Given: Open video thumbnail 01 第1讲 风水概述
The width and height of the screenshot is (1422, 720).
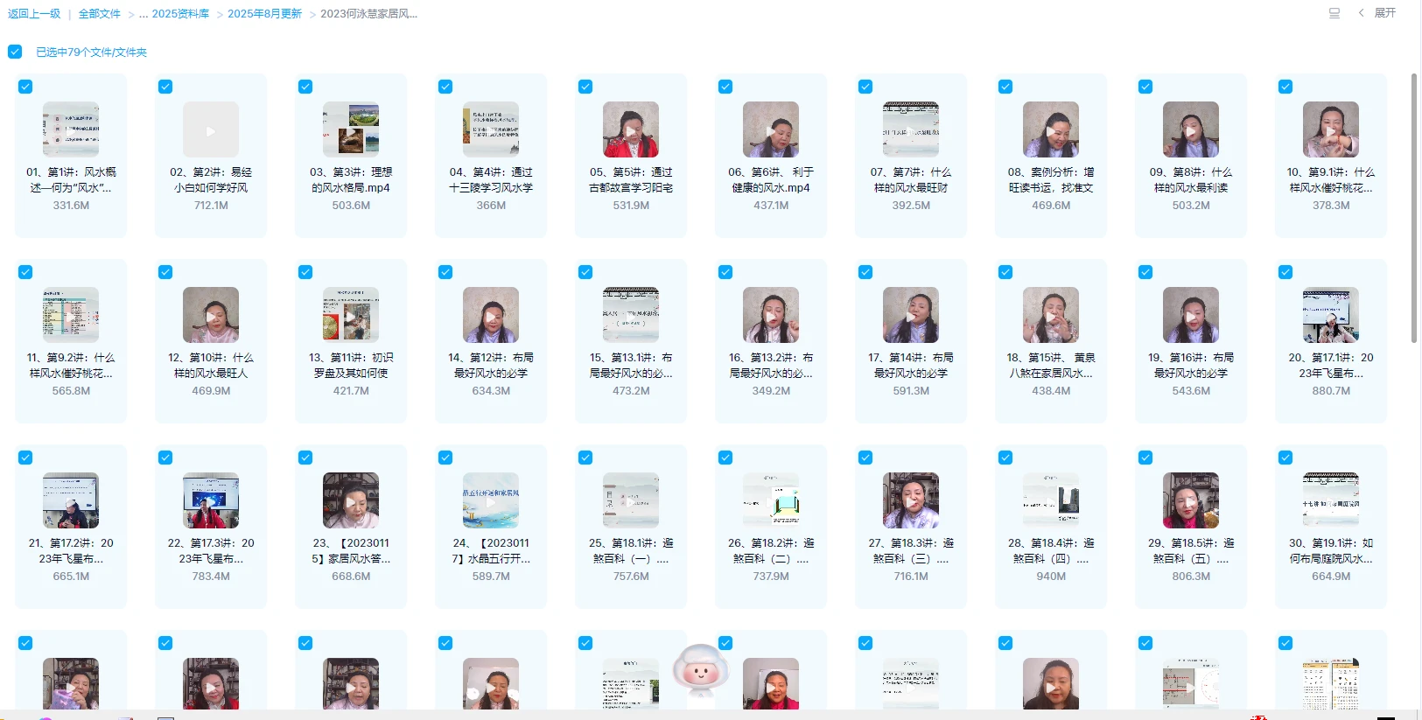Looking at the screenshot, I should point(71,129).
